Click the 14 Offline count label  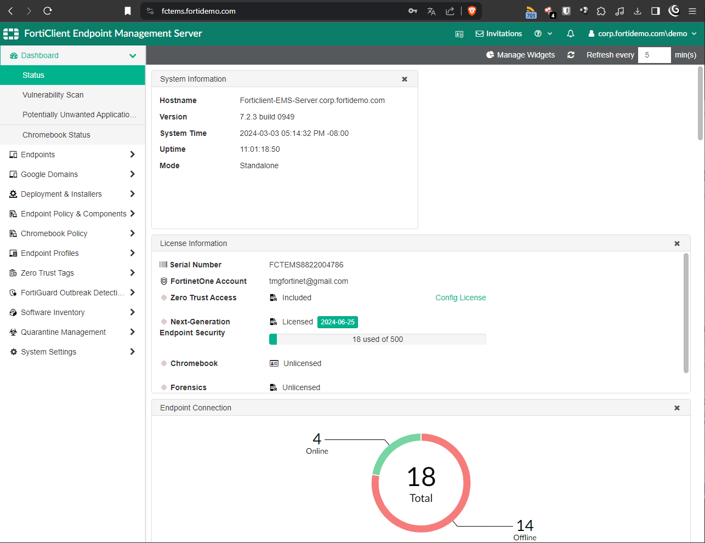point(525,530)
